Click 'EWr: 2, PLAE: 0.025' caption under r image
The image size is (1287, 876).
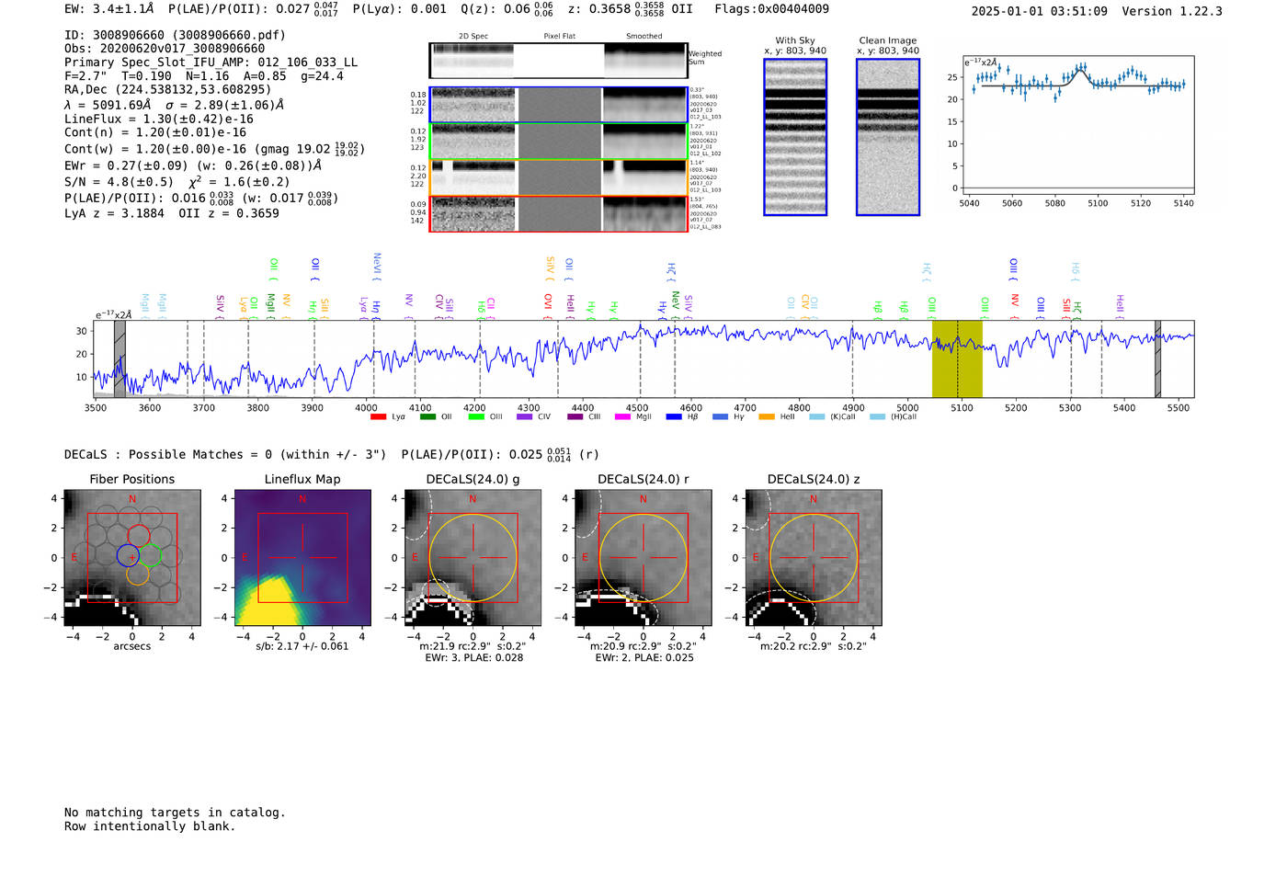click(644, 658)
